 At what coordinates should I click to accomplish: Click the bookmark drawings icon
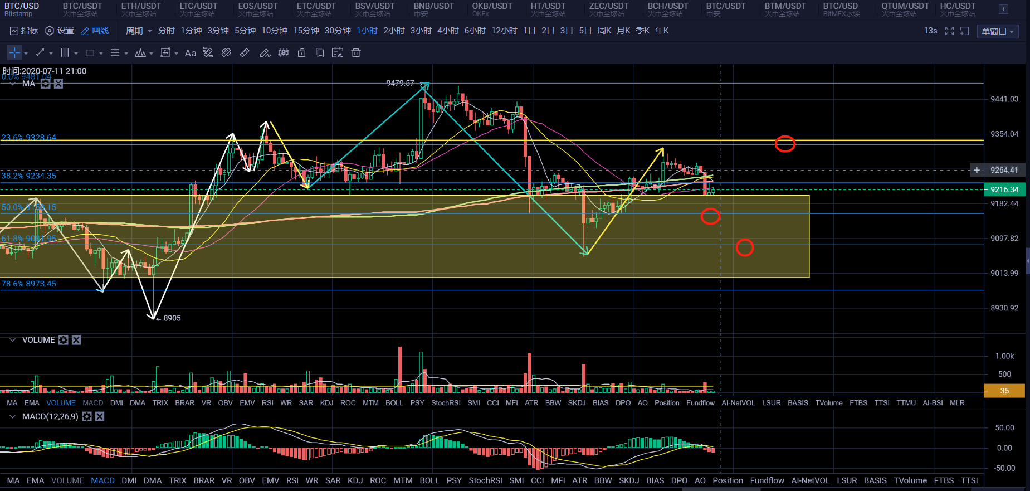point(320,52)
